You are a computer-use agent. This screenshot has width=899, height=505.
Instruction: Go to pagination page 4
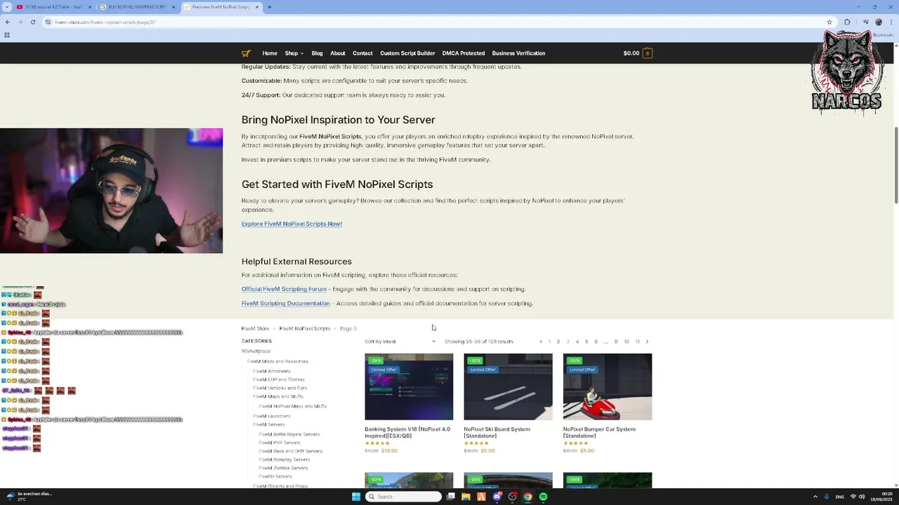click(577, 342)
